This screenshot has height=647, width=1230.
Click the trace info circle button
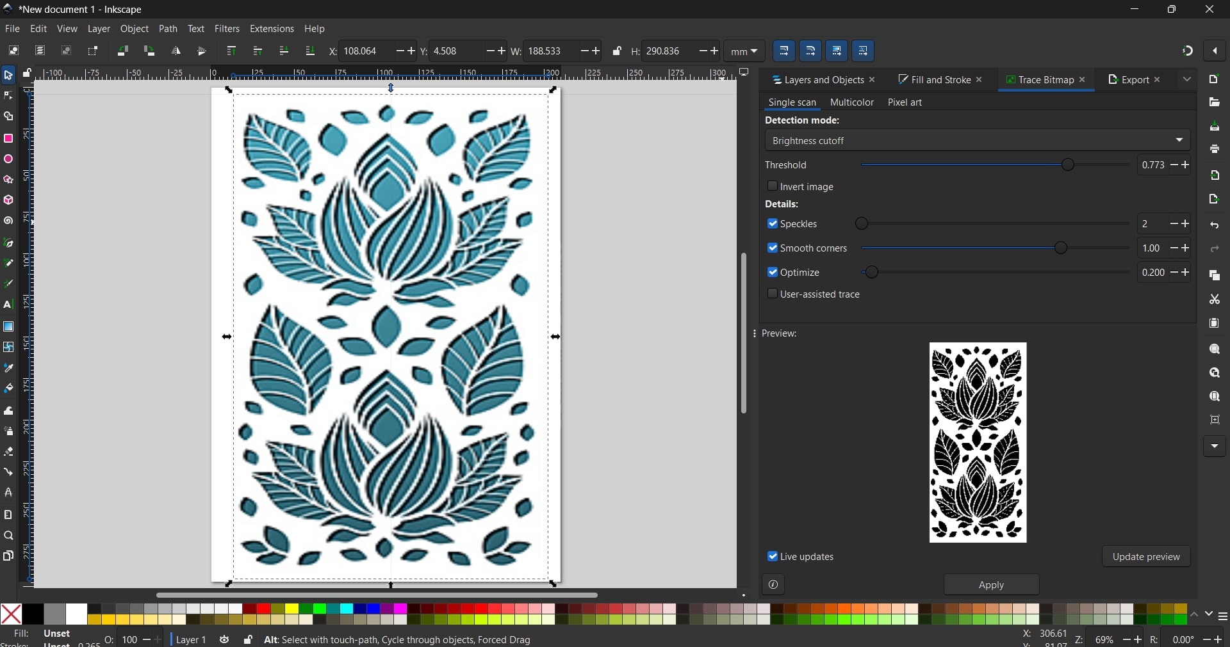tap(773, 585)
